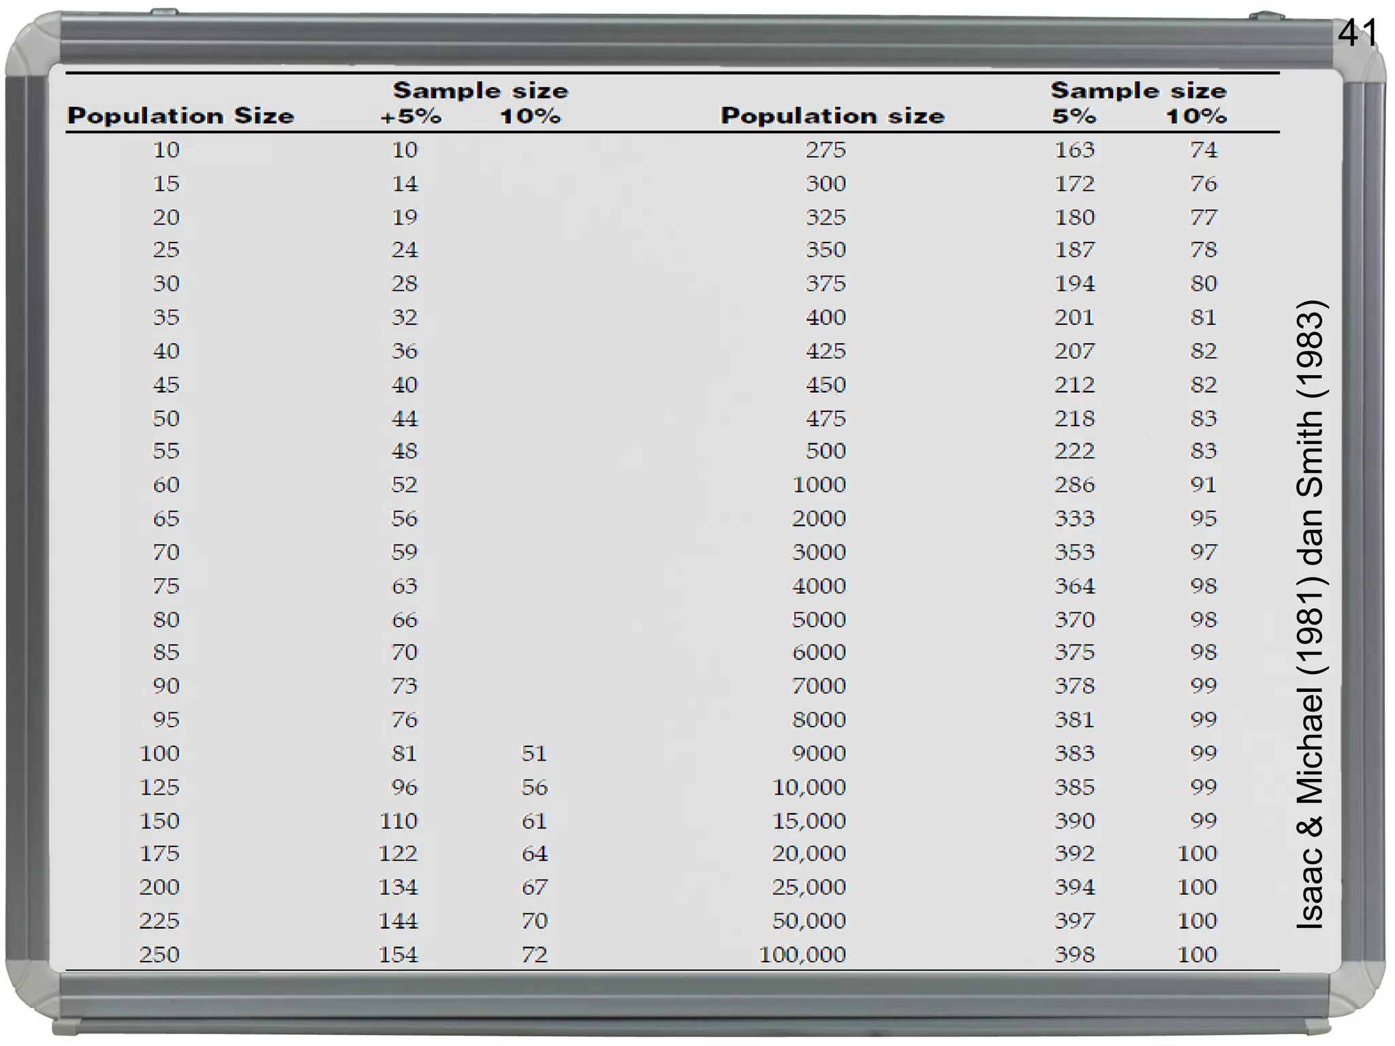Click the right 'Population size' column header
This screenshot has width=1395, height=1046.
click(x=832, y=116)
